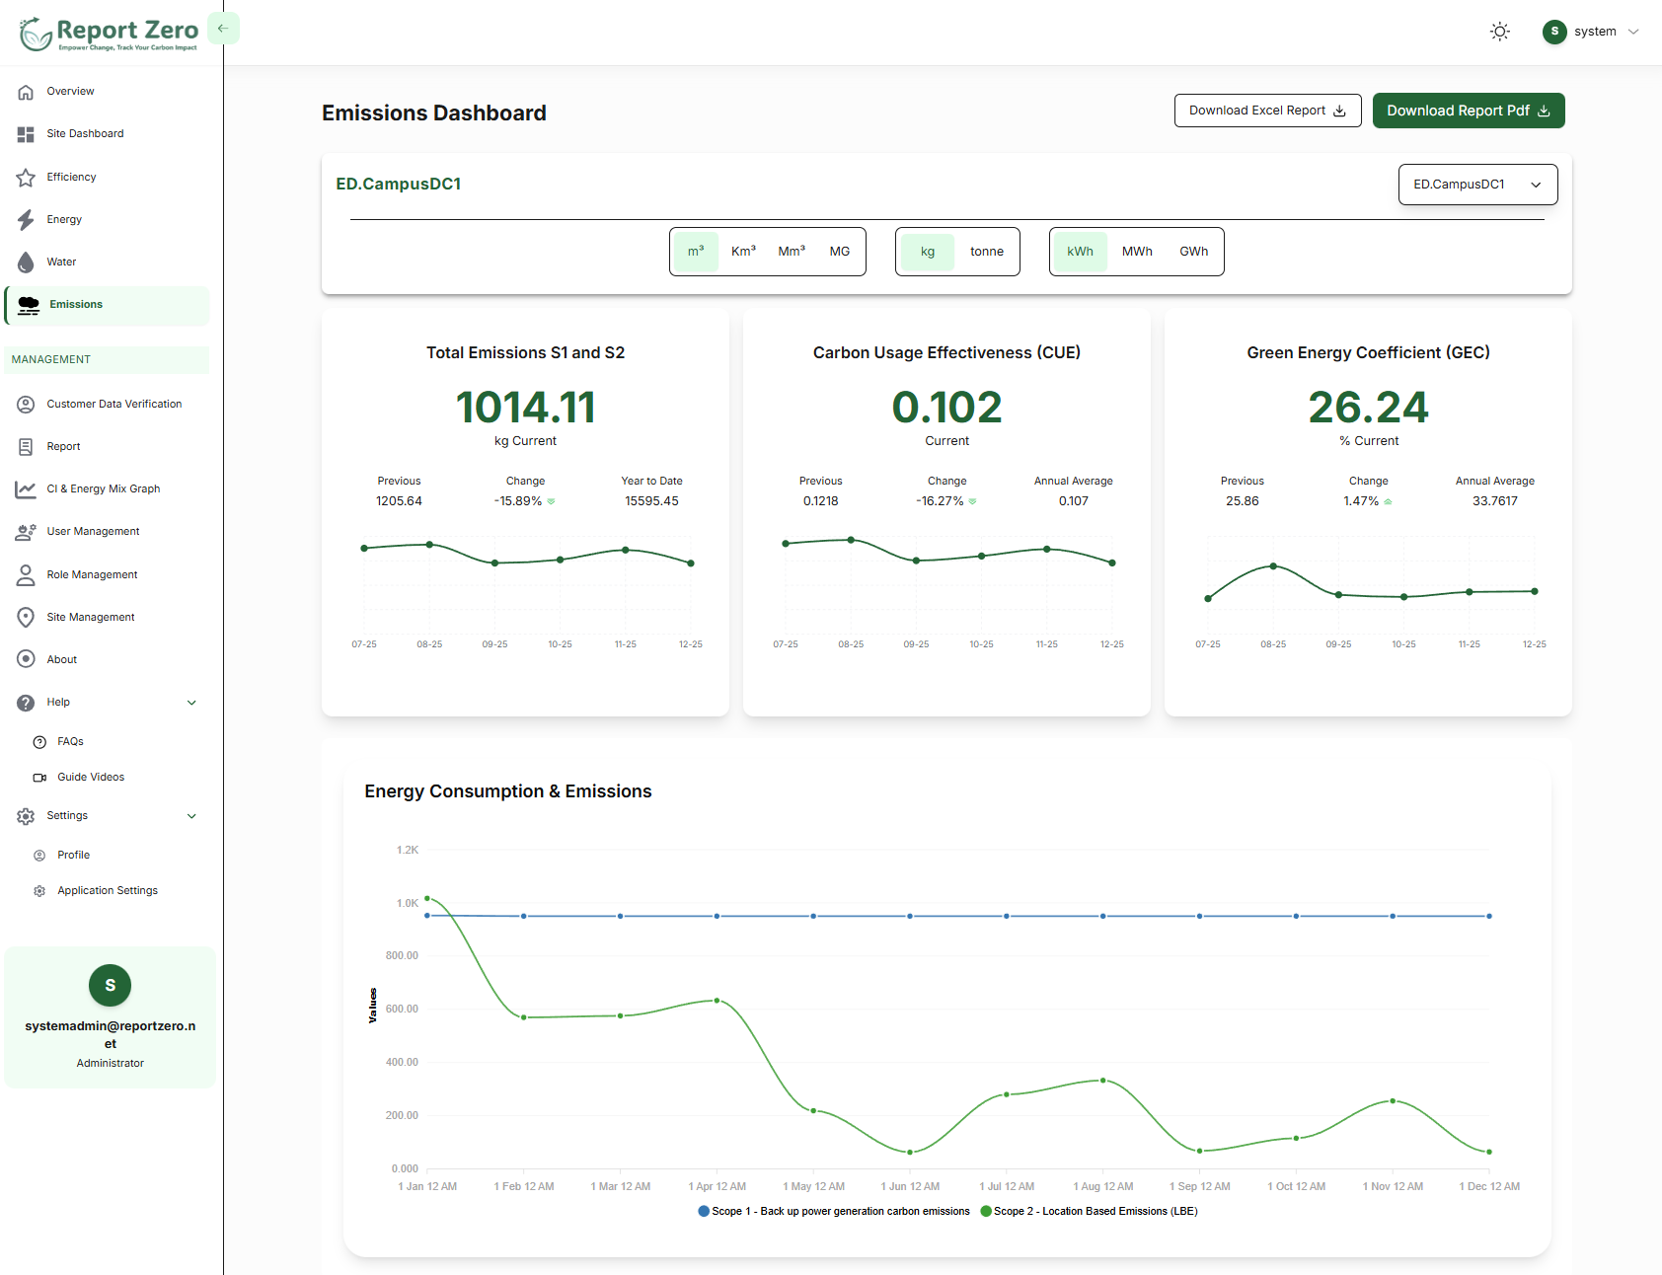1662x1275 pixels.
Task: Click the Report Zero logo
Action: tap(109, 34)
